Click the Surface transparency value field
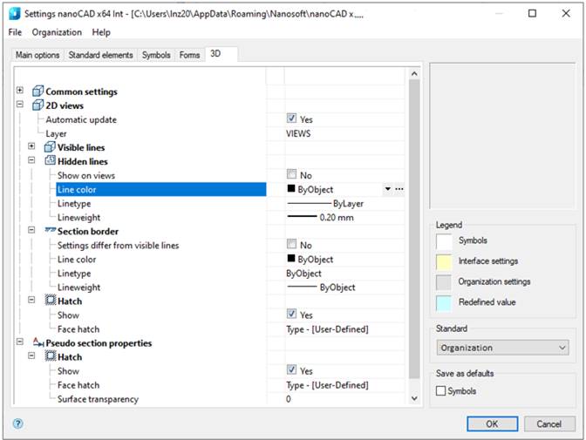This screenshot has width=586, height=440. point(344,399)
